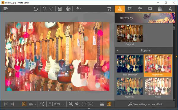Click the Revert to original arrow icon
This screenshot has height=110, width=178.
[36, 9]
